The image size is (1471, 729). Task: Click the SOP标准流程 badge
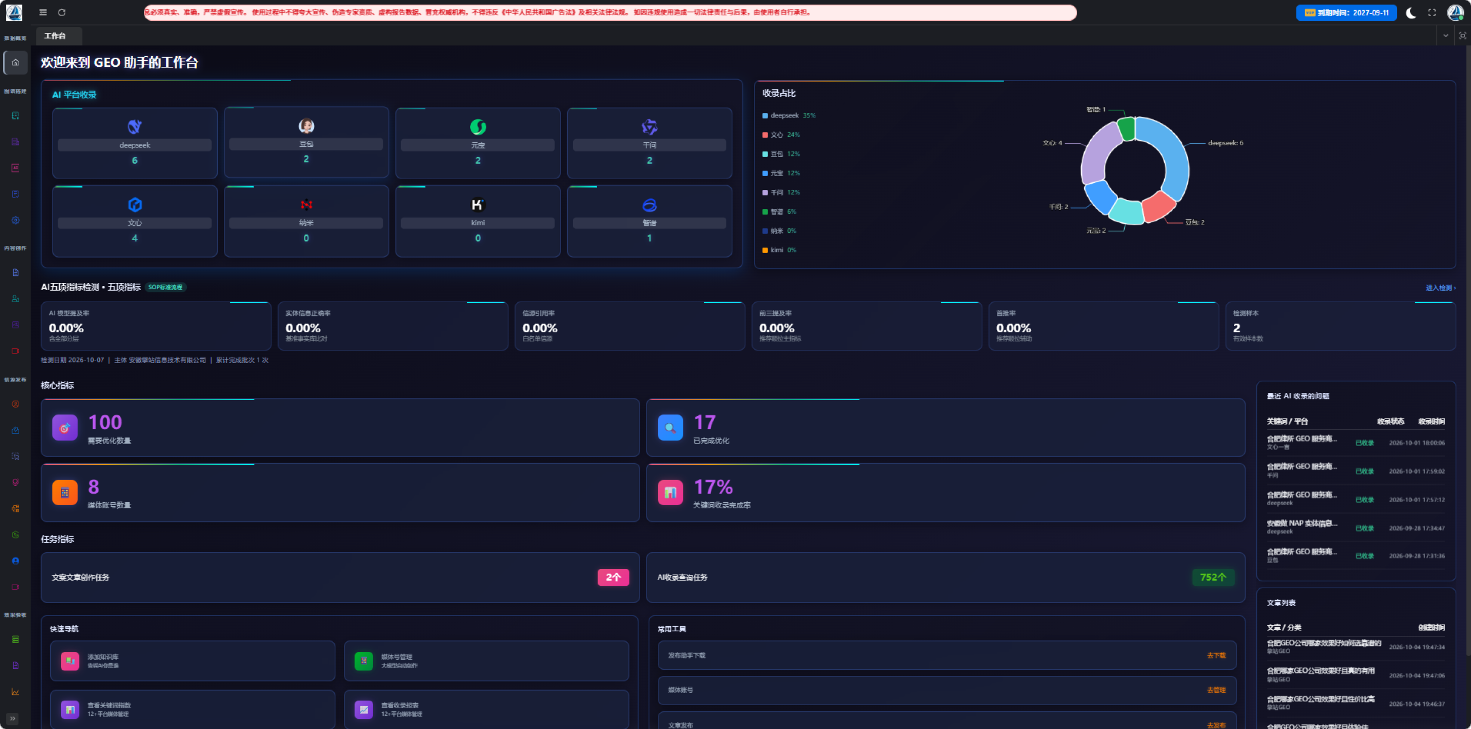[x=166, y=287]
